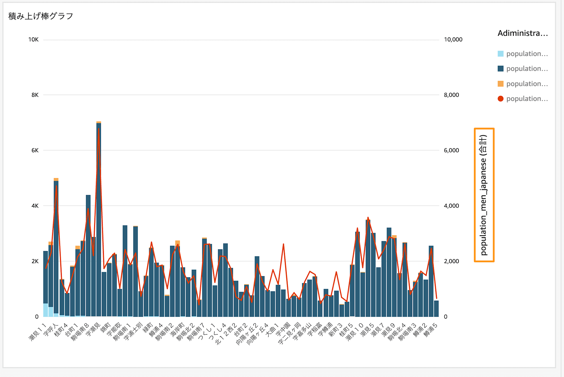Click the 駒場南８ x-axis label
Viewport: 564px width, 377px height.
pos(80,332)
